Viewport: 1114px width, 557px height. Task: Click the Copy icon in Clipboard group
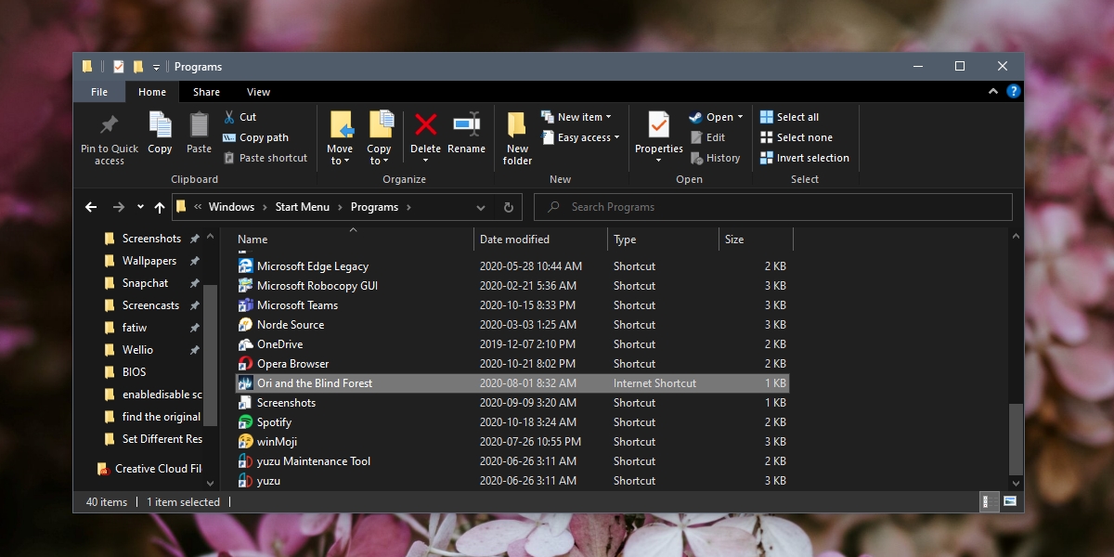[160, 125]
